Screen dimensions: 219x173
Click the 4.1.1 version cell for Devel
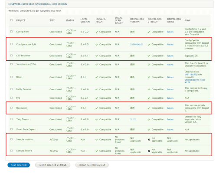point(83,77)
